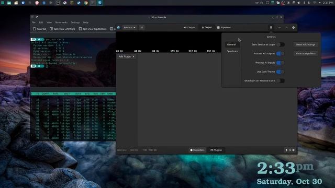Image resolution: width=335 pixels, height=188 pixels.
Task: Expand the Add Plugin menu
Action: click(x=126, y=56)
